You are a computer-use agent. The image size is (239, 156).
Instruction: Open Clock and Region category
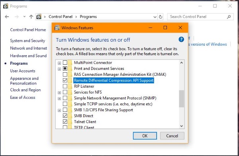tap(25, 90)
